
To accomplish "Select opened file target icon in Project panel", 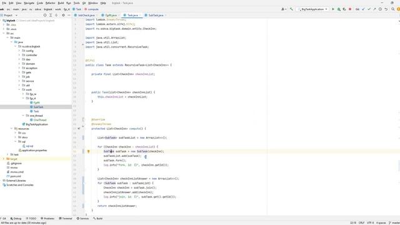I will tap(45, 15).
